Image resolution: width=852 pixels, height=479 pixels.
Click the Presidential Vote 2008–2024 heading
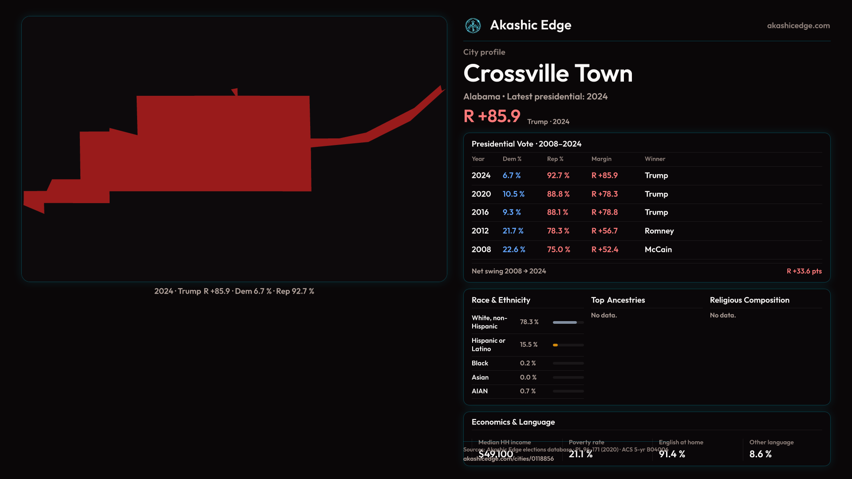526,144
